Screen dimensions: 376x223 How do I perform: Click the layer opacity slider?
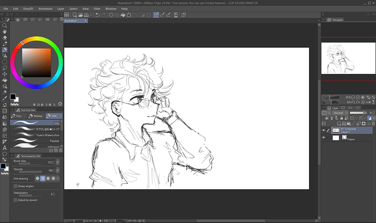(x=358, y=113)
